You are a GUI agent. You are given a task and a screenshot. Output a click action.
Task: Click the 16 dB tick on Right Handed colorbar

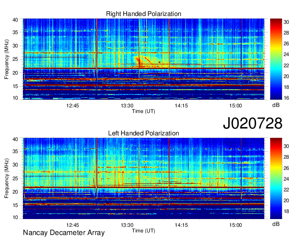(286, 98)
